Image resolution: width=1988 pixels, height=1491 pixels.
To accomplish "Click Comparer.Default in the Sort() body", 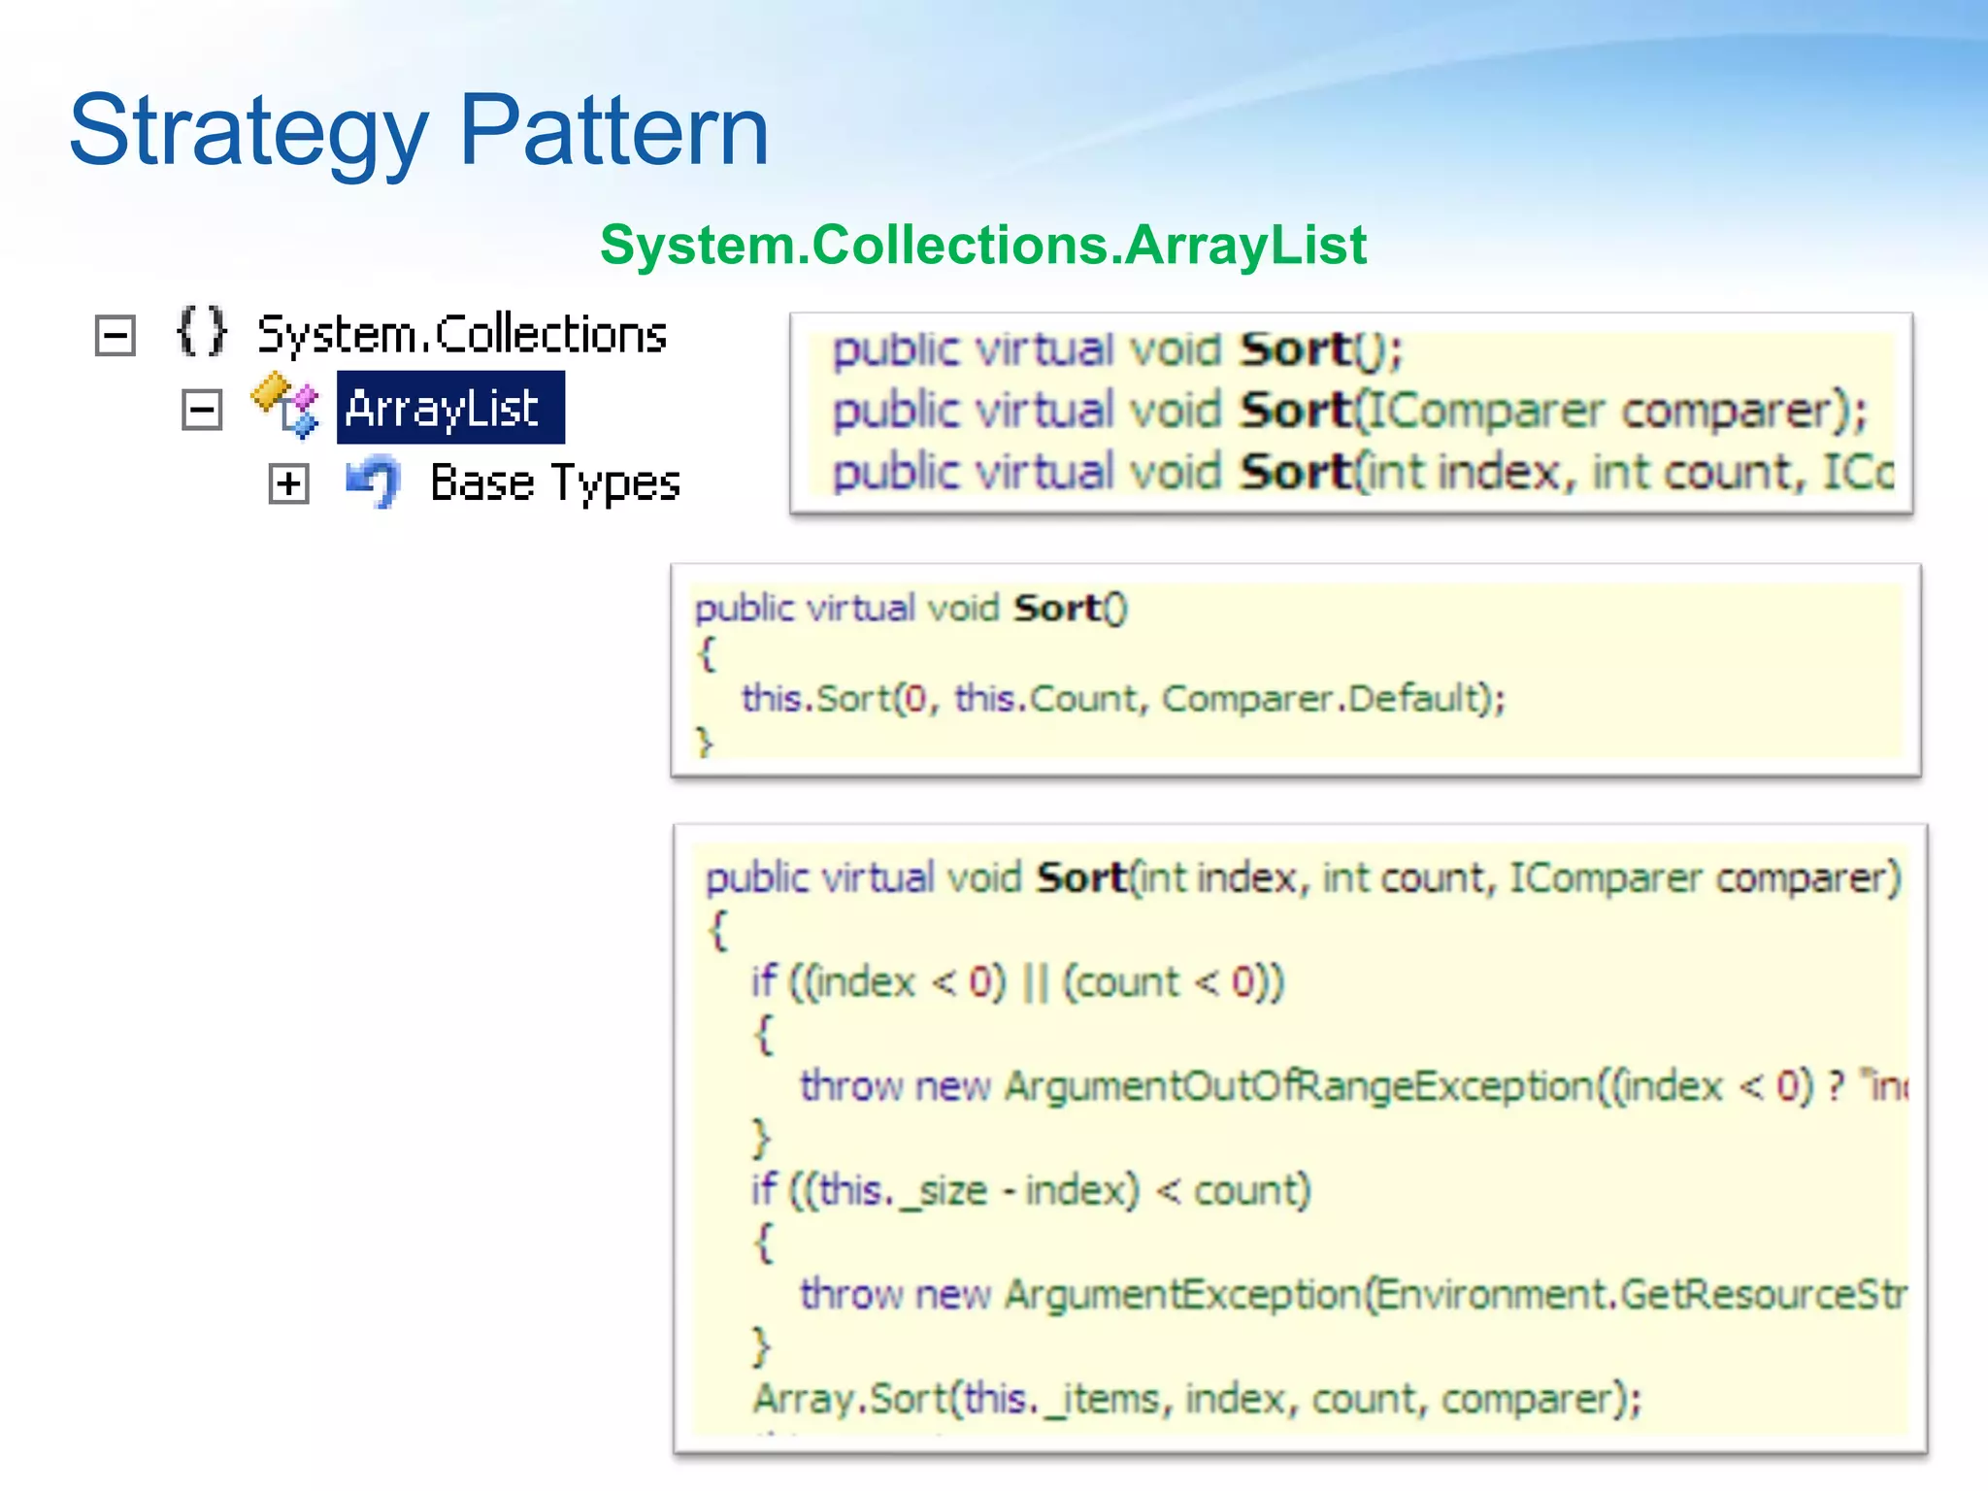I will point(1321,699).
